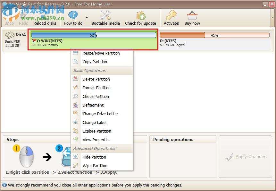Click the D: partition 41% usage bar
This screenshot has width=276, height=191.
tap(214, 35)
